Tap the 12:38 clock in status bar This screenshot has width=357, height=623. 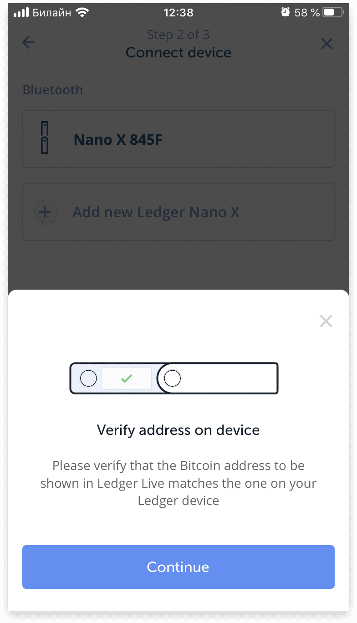(x=178, y=13)
